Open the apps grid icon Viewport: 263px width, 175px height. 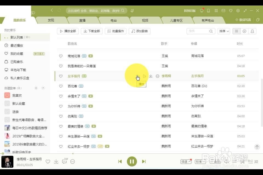pos(216,11)
